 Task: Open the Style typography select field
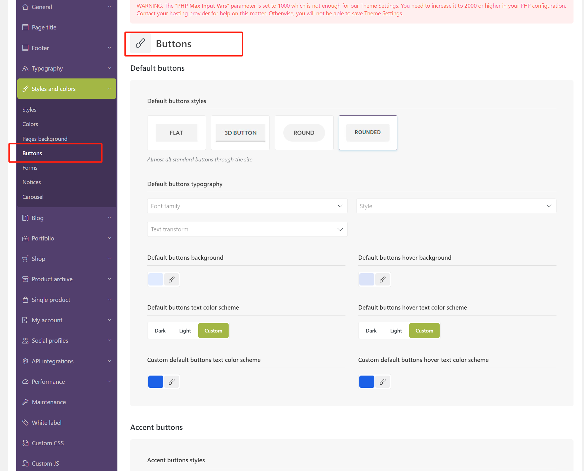tap(456, 206)
